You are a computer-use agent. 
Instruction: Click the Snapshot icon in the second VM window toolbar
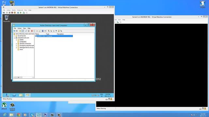118,22
